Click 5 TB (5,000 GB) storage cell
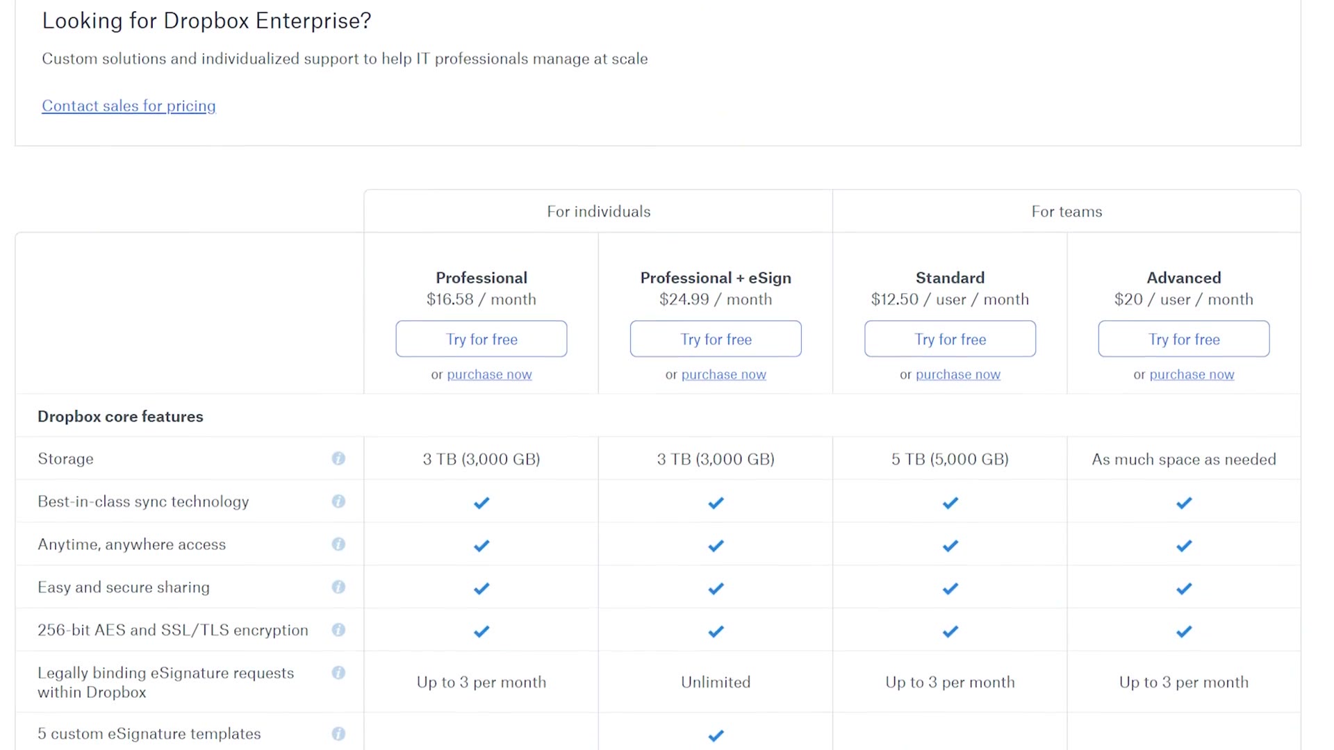Image resolution: width=1334 pixels, height=750 pixels. tap(950, 459)
